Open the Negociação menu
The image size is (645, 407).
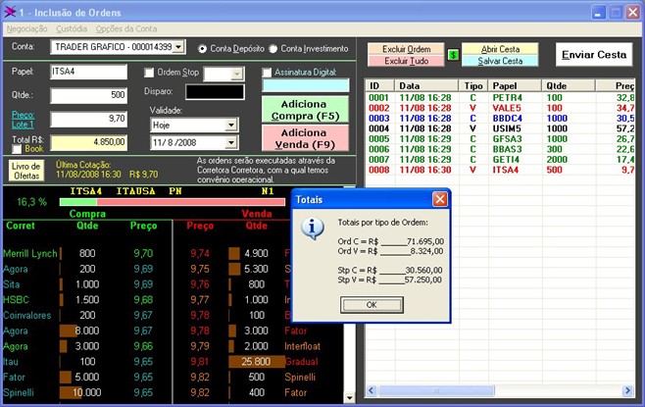(x=27, y=28)
